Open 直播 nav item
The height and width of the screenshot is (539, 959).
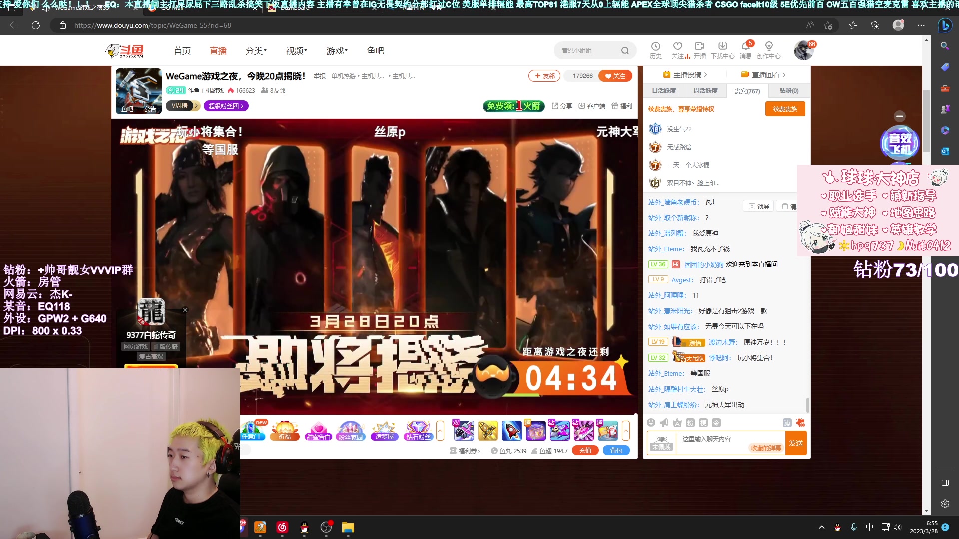click(218, 50)
